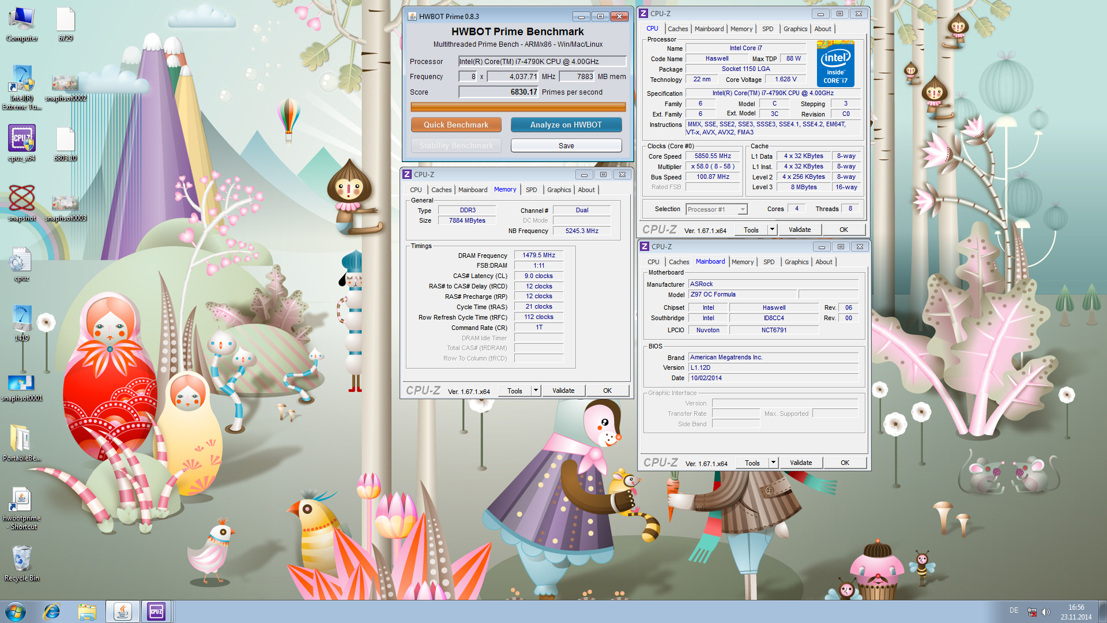
Task: Open the volume control in tray
Action: point(1046,612)
